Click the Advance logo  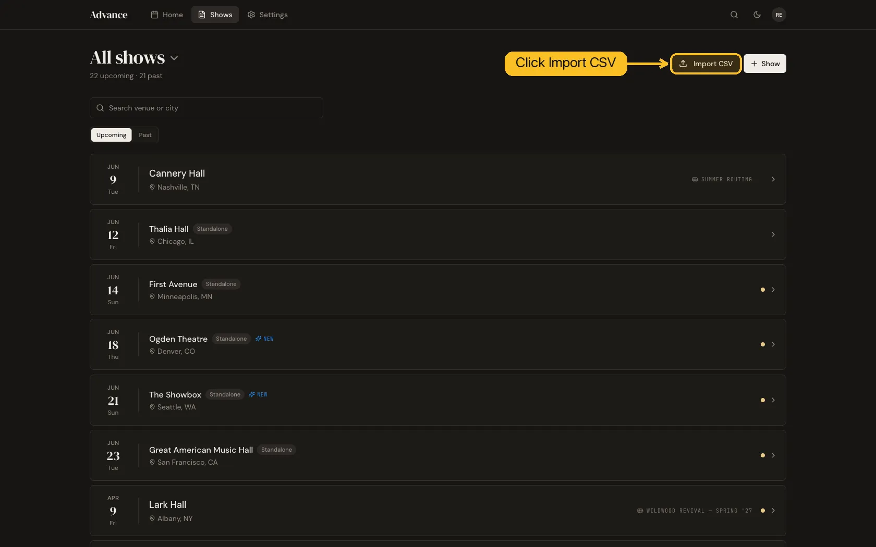coord(108,15)
